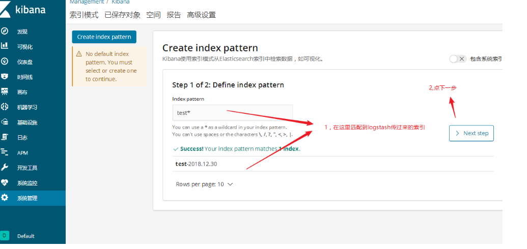Click the Management breadcrumb link
The image size is (527, 249).
(87, 2)
